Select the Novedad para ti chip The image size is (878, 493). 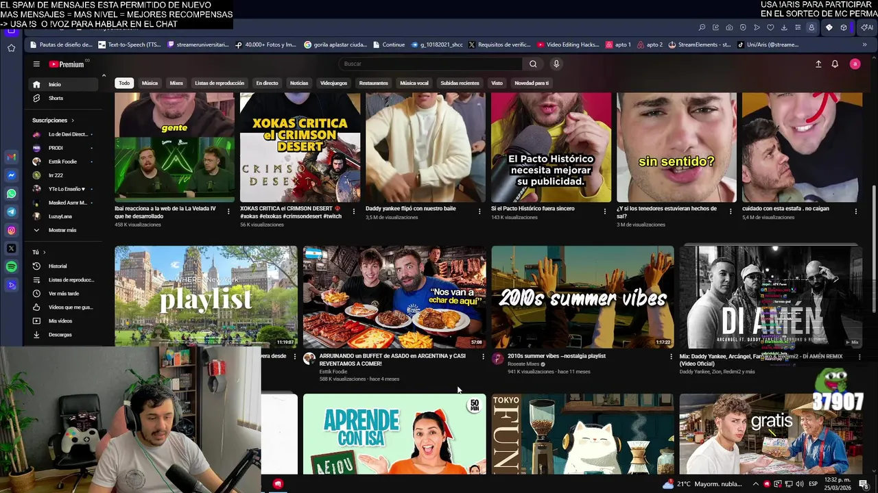point(532,83)
